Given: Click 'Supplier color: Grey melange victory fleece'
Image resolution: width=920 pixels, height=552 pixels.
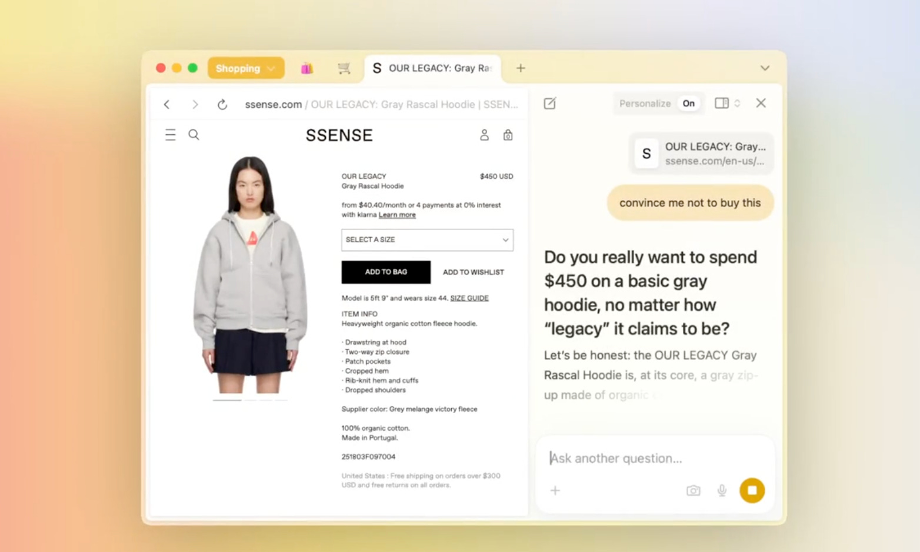Looking at the screenshot, I should (x=409, y=409).
